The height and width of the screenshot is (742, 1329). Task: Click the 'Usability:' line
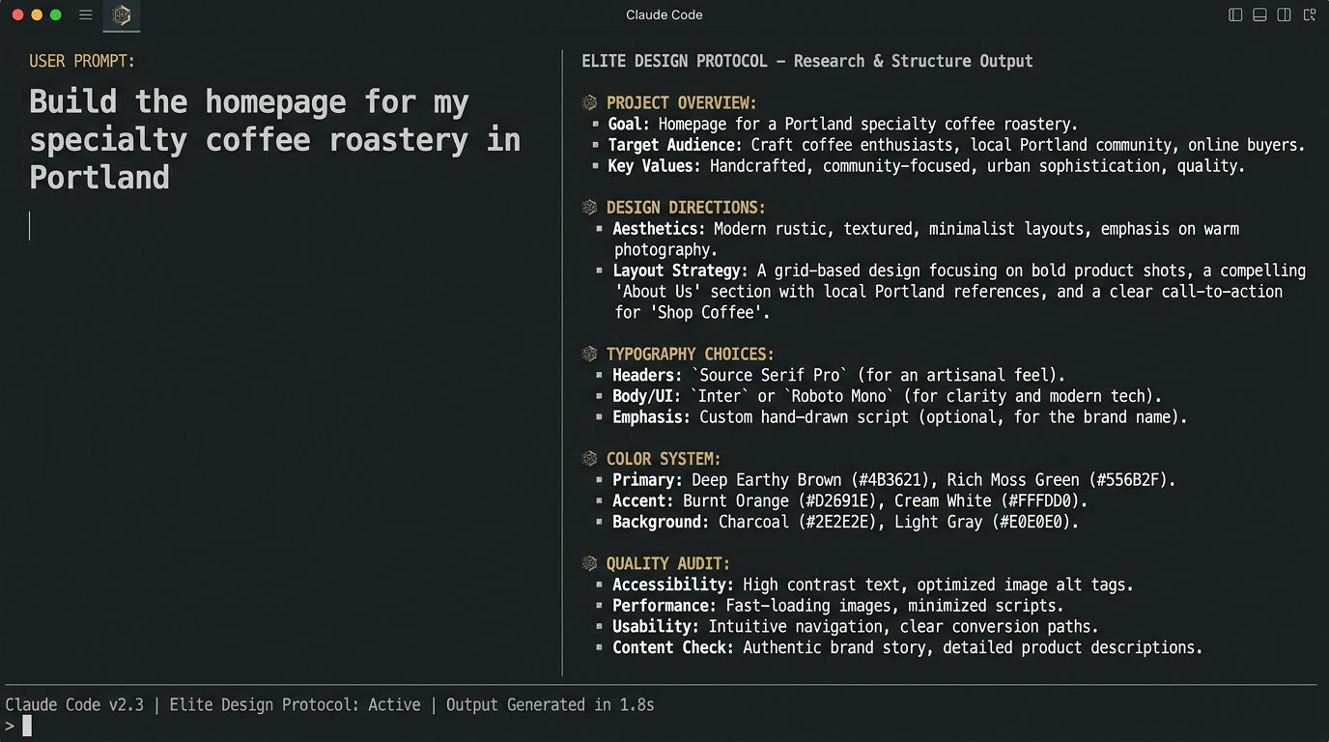(x=856, y=626)
